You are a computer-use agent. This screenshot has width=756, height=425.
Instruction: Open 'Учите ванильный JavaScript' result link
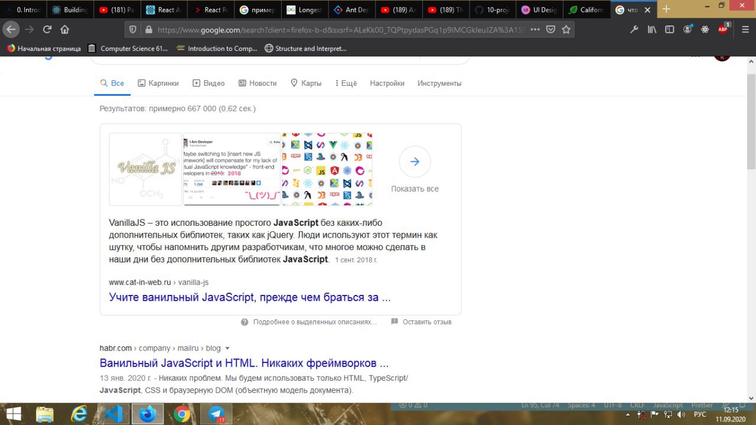pyautogui.click(x=250, y=297)
